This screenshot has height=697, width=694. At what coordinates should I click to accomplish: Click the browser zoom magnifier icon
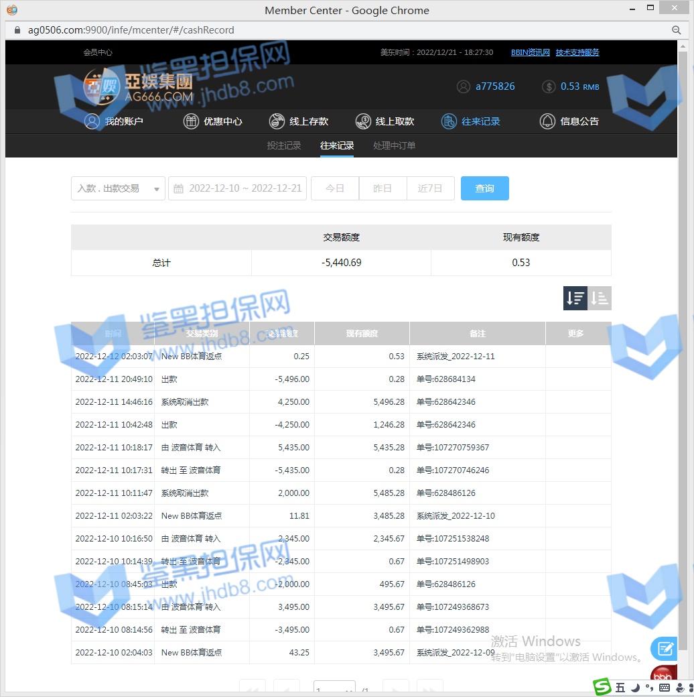[x=677, y=30]
